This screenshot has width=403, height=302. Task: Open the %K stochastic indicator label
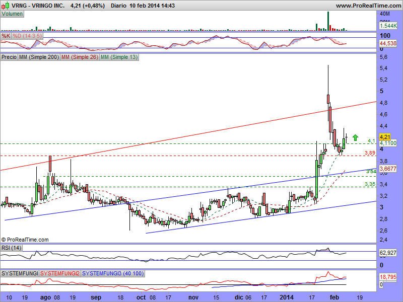click(6, 36)
